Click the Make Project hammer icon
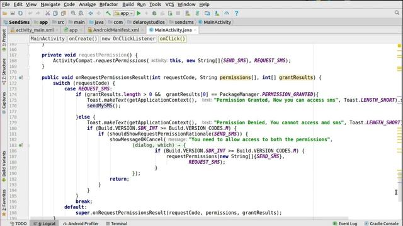Screen dimensions: 403x226 pyautogui.click(x=108, y=13)
